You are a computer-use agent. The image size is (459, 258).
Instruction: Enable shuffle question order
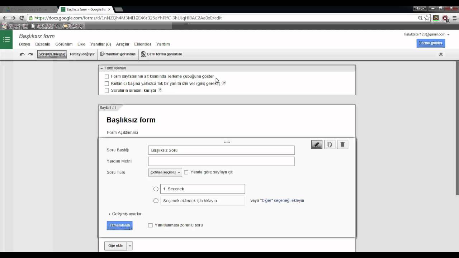point(107,90)
